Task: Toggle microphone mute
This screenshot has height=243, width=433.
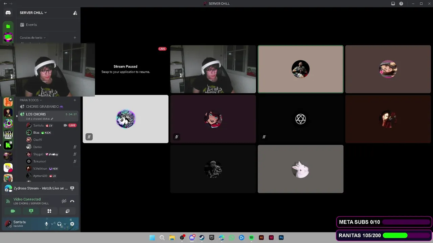Action: click(x=46, y=224)
